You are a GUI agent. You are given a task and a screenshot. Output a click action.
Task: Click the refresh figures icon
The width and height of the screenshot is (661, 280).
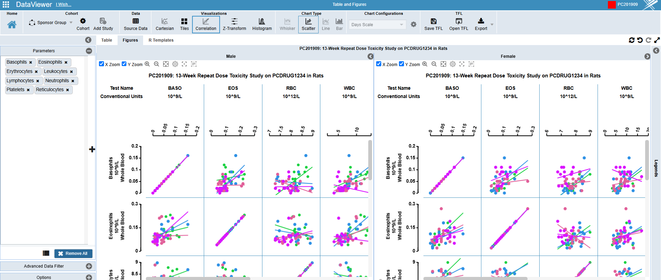(x=632, y=40)
